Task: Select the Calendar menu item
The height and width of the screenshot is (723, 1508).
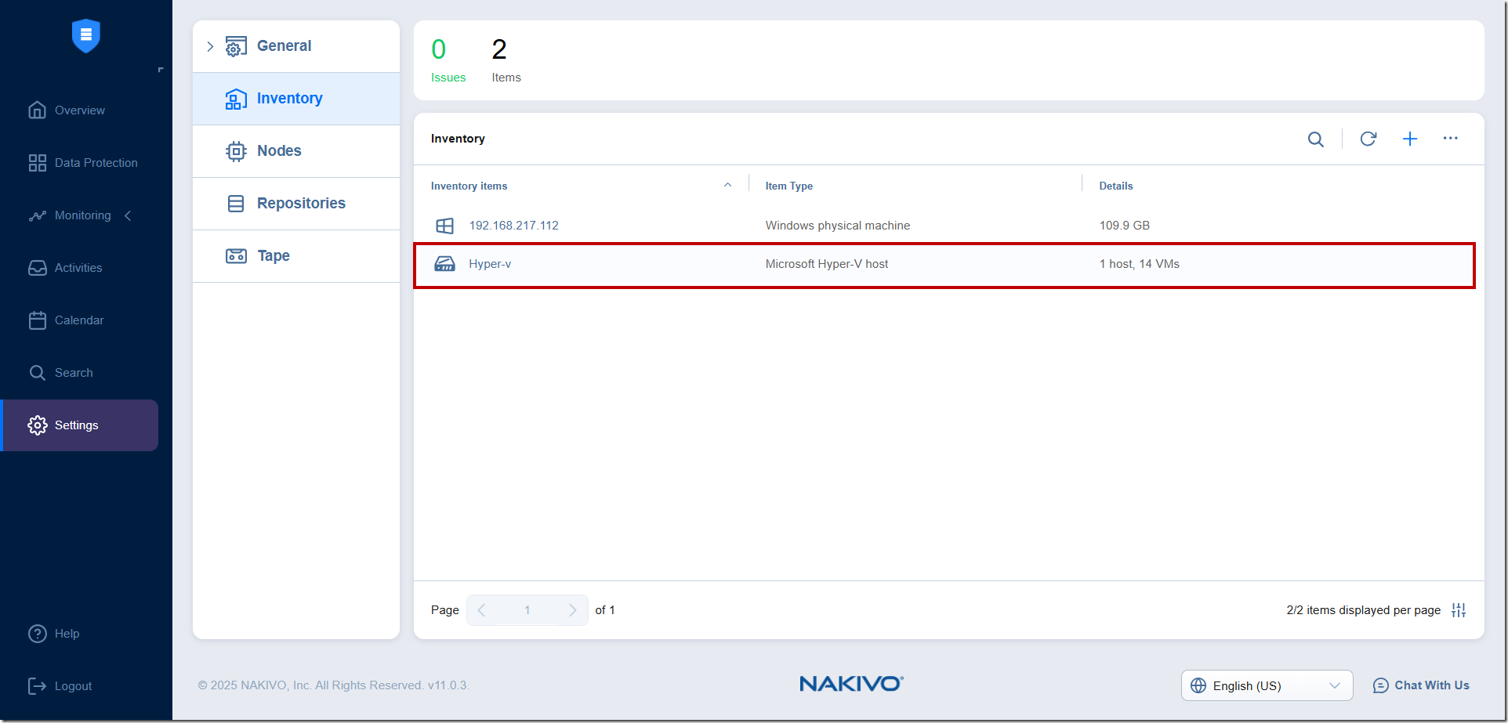Action: (80, 320)
